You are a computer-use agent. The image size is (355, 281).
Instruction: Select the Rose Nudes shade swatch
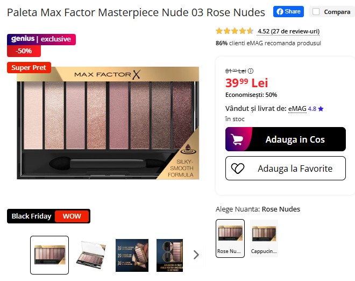coord(230,238)
